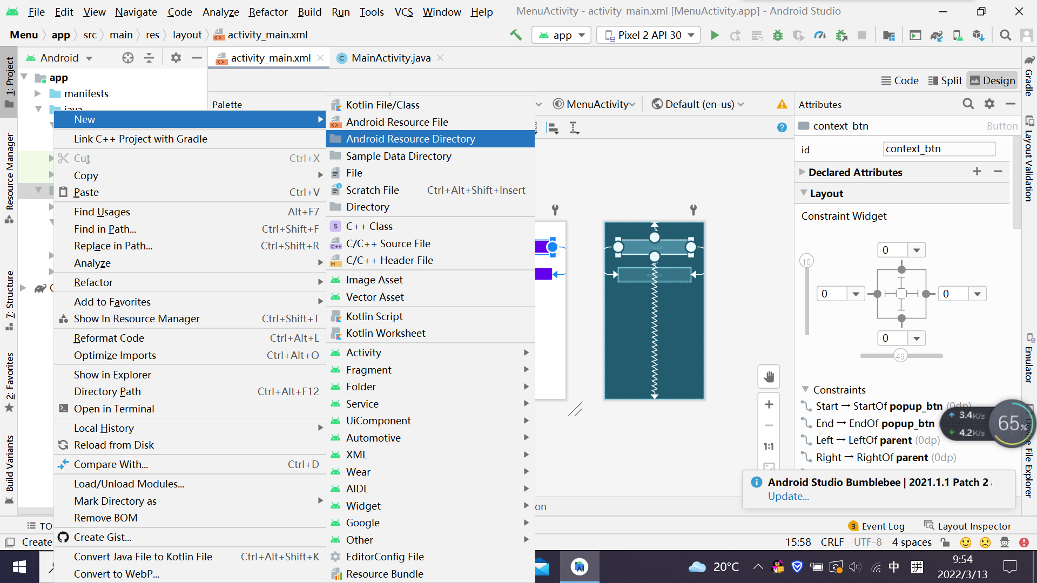This screenshot has width=1037, height=583.
Task: Select the pan hand tool
Action: point(769,377)
